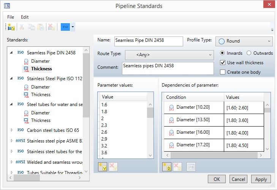
Task: Click the Cut scissors toolbar icon
Action: [x=22, y=27]
